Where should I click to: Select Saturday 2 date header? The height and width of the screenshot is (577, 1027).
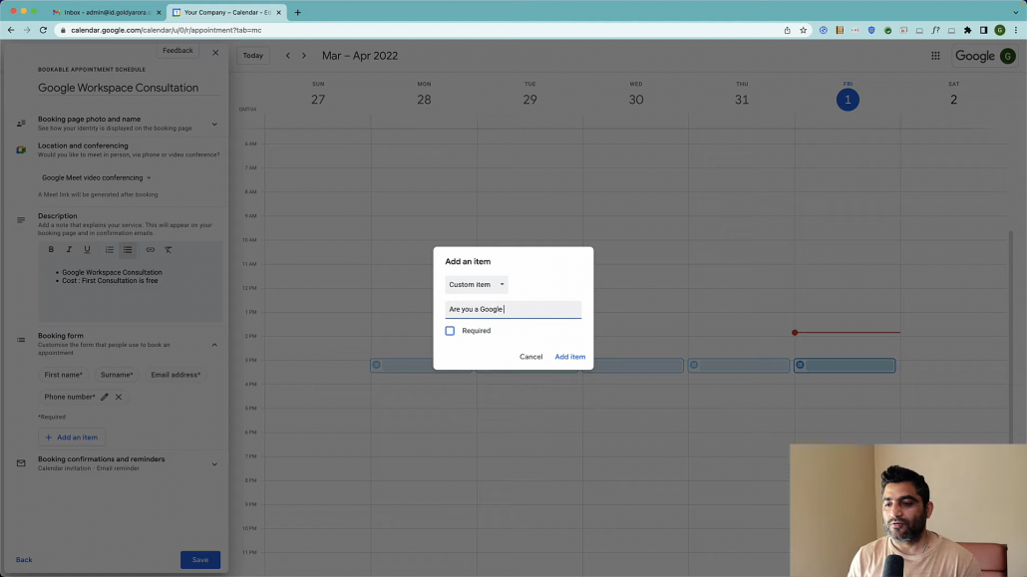coord(953,100)
